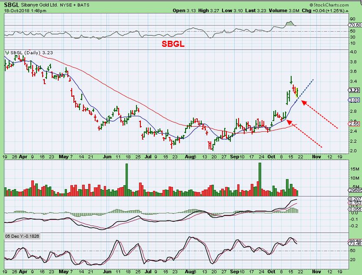Click the 2.4 price axis label
362x275 pixels.
click(353, 131)
